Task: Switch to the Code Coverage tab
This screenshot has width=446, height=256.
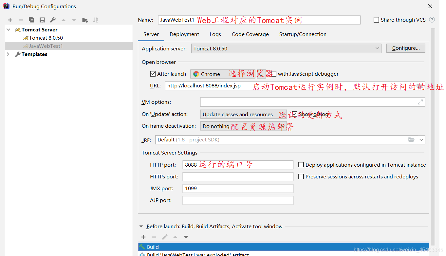Action: [250, 34]
